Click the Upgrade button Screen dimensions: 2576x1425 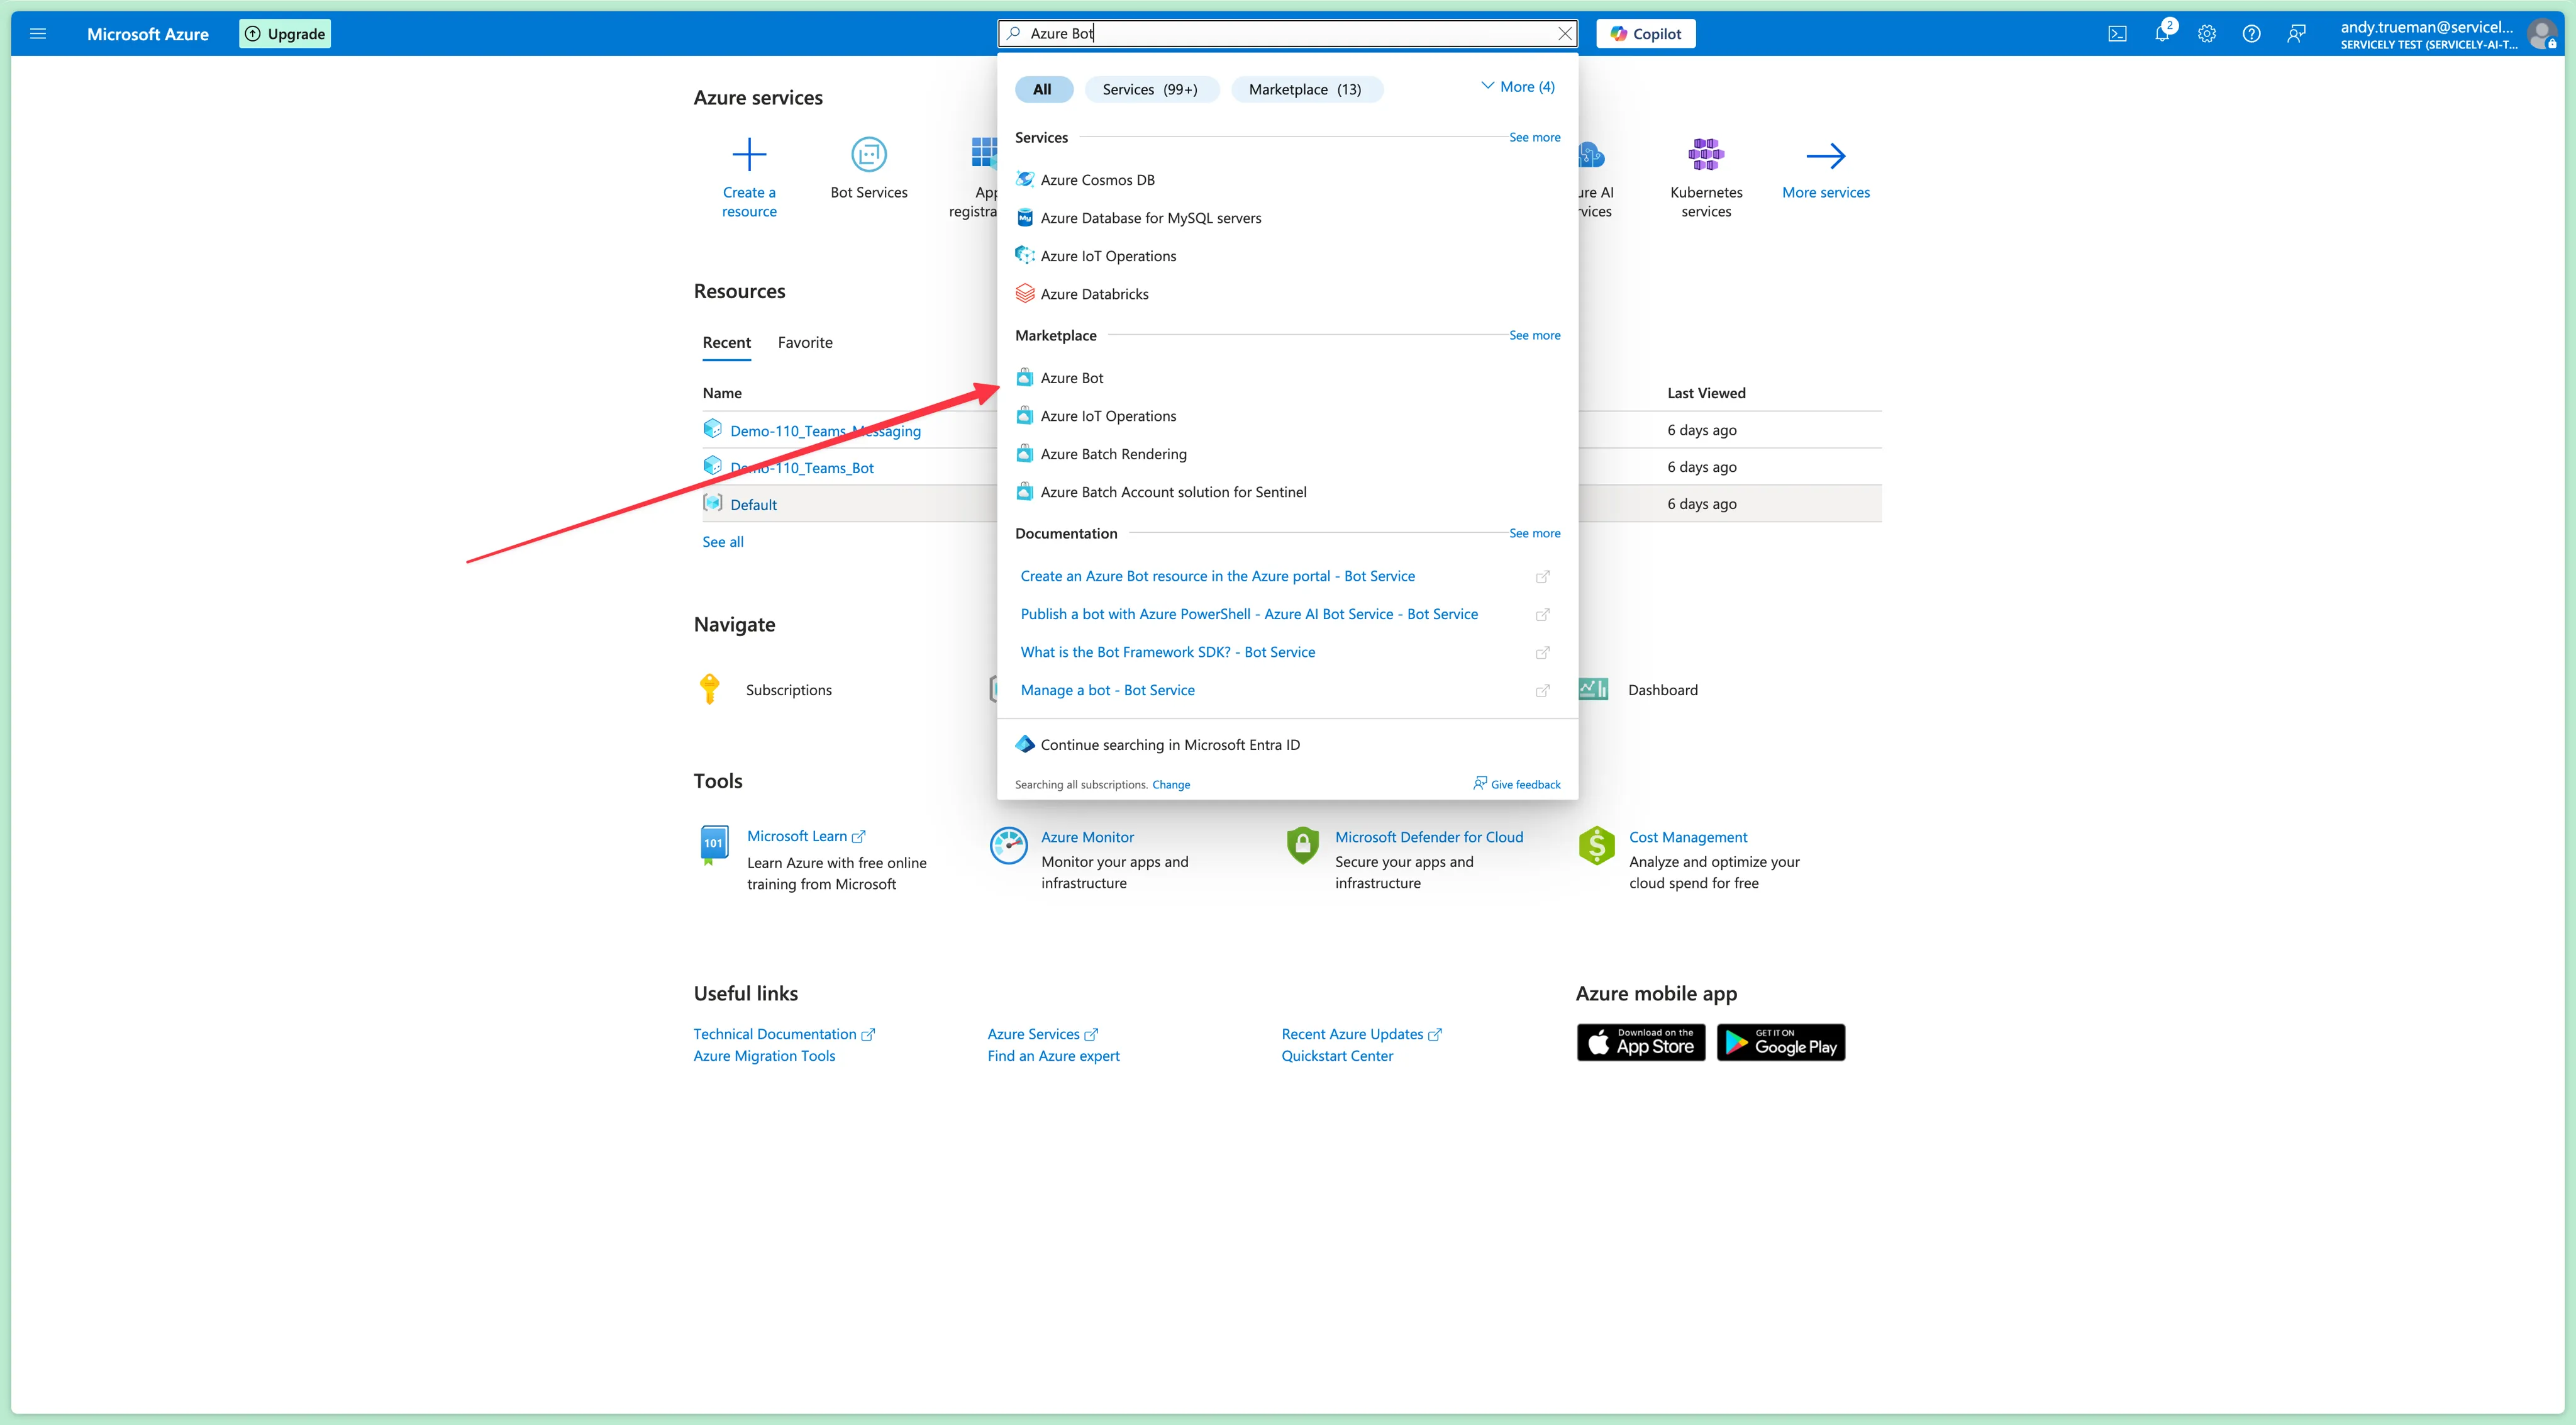[285, 34]
